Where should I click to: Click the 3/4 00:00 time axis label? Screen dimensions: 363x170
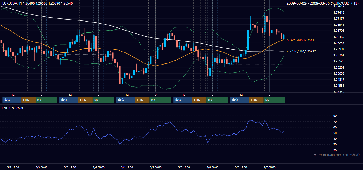tap(99, 167)
